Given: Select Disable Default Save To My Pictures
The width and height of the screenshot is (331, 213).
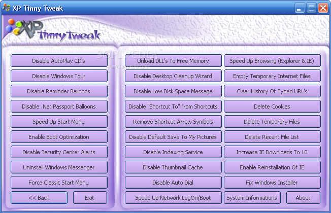Looking at the screenshot, I should 173,136.
